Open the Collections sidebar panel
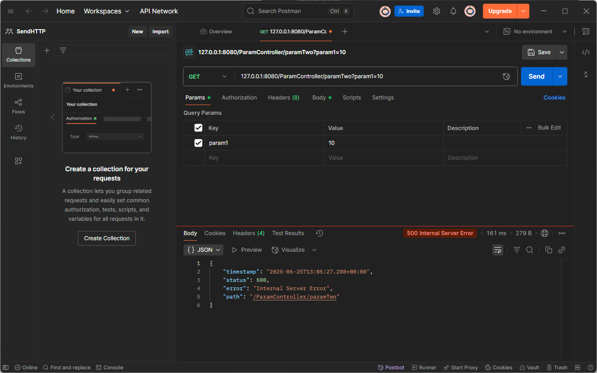The image size is (597, 373). tap(19, 55)
